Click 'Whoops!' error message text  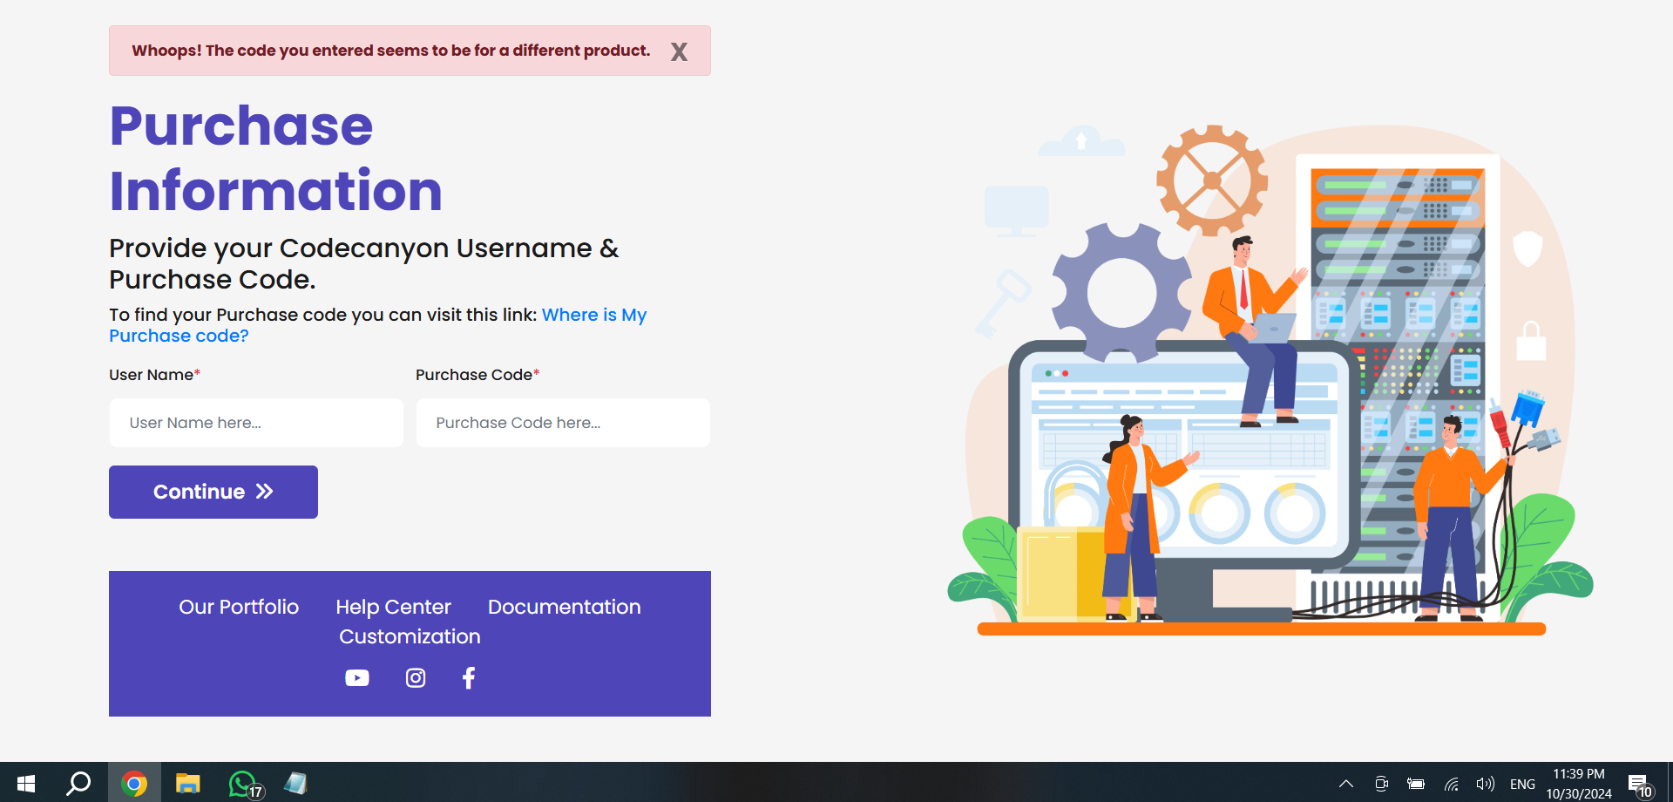point(391,51)
